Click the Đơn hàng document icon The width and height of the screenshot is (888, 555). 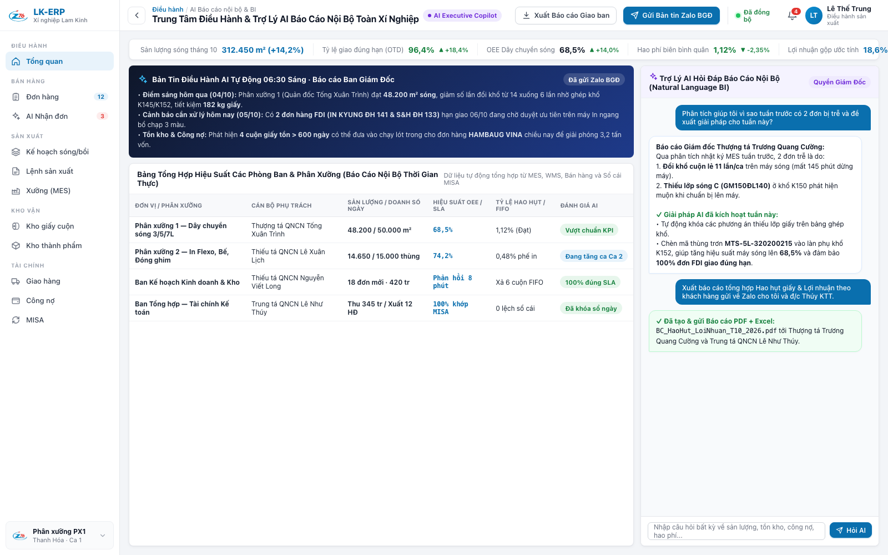[16, 97]
